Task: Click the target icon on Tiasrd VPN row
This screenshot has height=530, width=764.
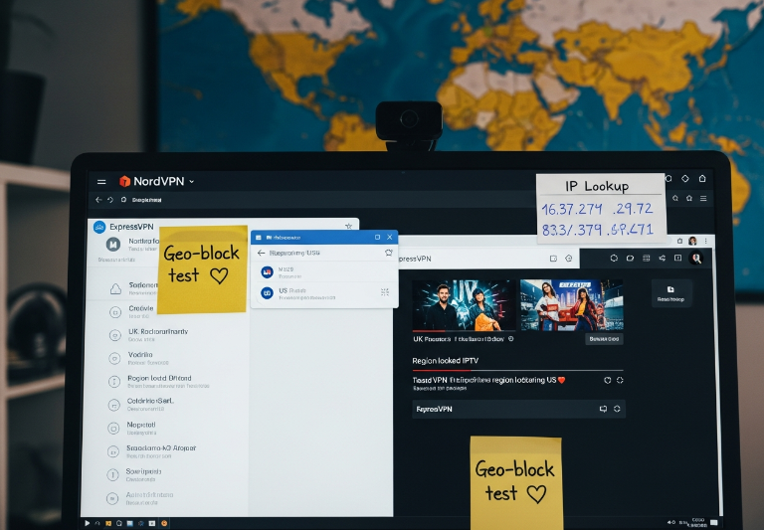Action: [x=620, y=380]
